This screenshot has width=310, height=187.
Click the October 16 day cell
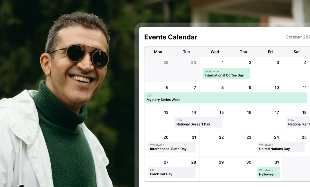click(241, 119)
